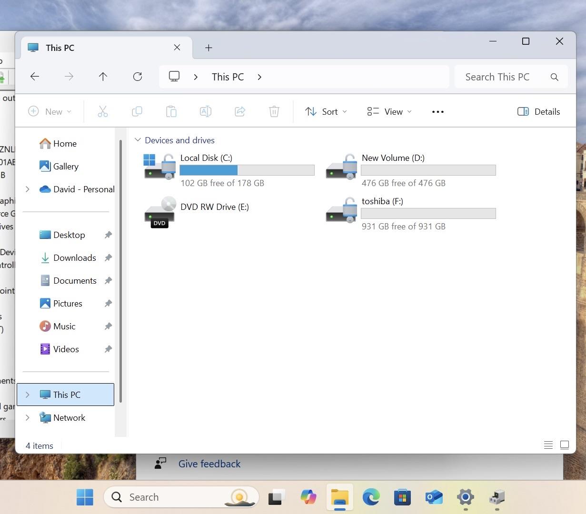Select the Local Disk (C:) drive icon
Screen dimensions: 586x514
(160, 167)
